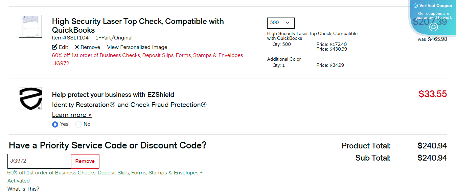
Task: Click the circular home icon in the coupon popup
Action: coord(433,27)
